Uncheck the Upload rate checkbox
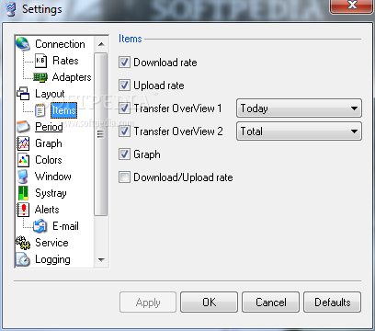Screen dimensions: 375x331 [x=124, y=86]
